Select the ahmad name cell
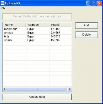Image resolution: width=103 pixels, height=104 pixels. (x=9, y=33)
